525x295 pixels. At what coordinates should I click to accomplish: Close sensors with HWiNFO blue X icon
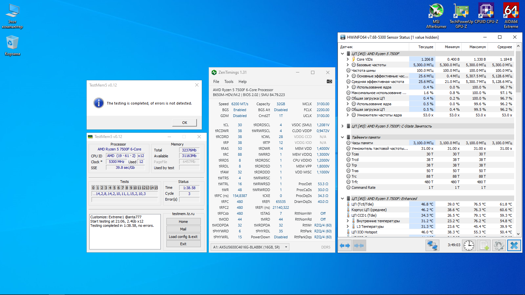[x=514, y=246]
